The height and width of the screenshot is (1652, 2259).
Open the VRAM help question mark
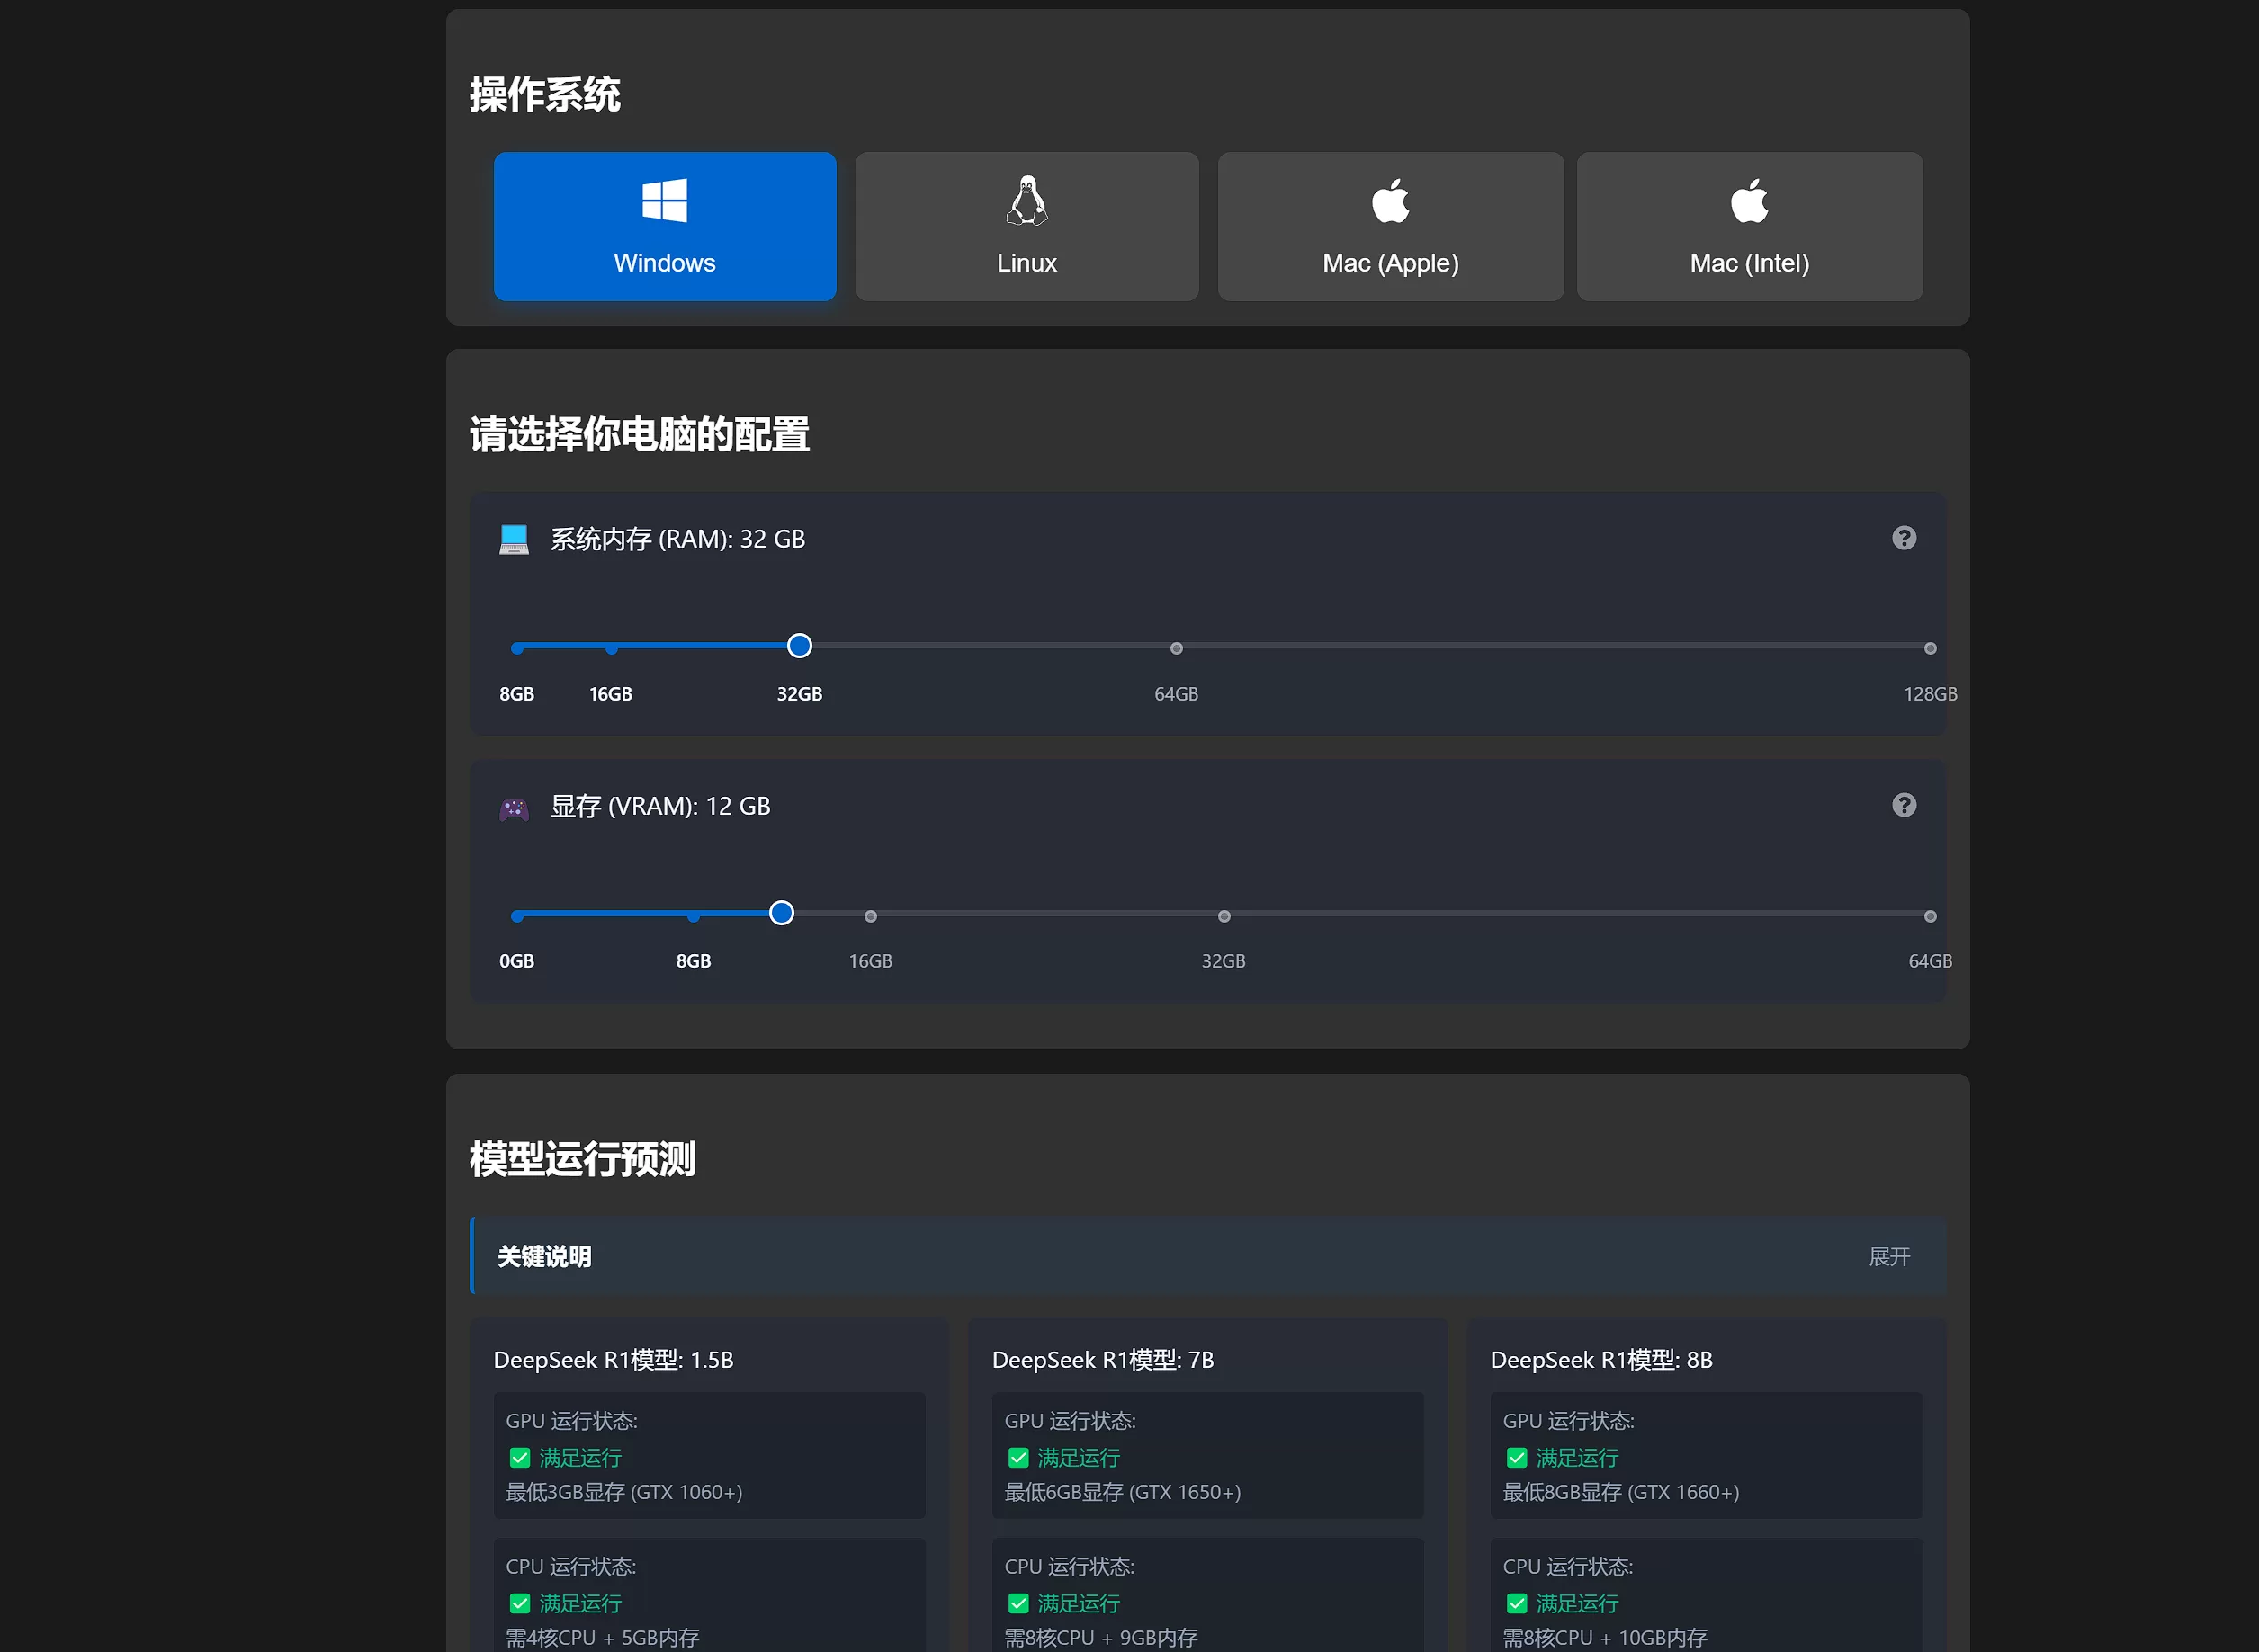[1905, 805]
